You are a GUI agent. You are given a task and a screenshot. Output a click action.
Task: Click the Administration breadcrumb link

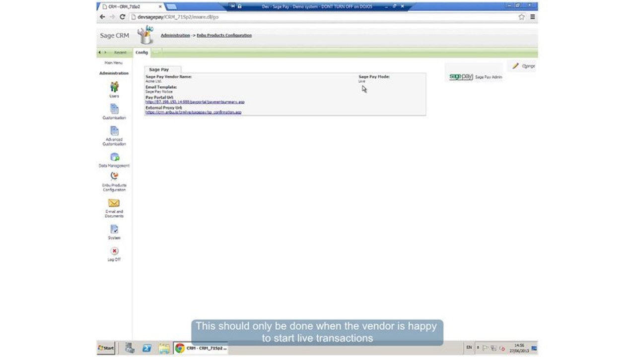pos(175,35)
